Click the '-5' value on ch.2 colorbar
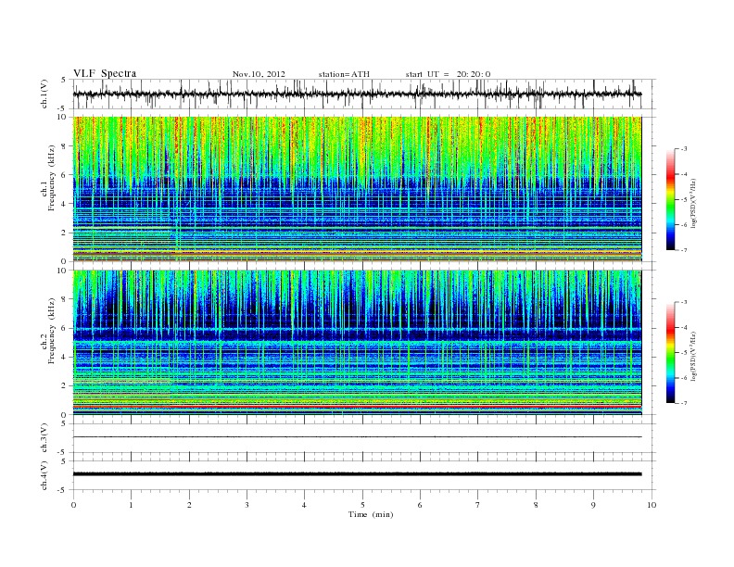Screen dimensions: 734x567 [x=683, y=353]
